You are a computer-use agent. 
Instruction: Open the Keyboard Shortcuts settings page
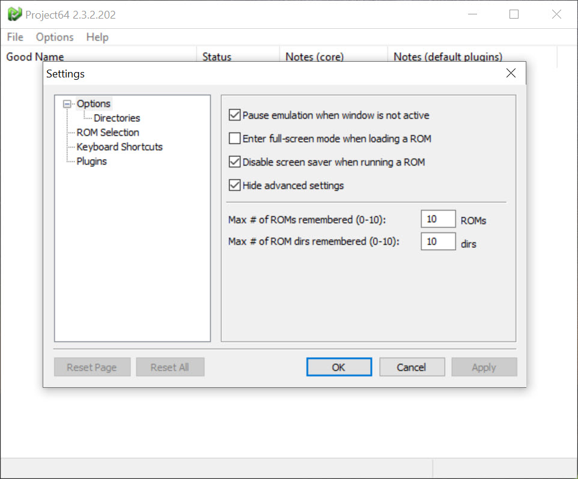(120, 147)
